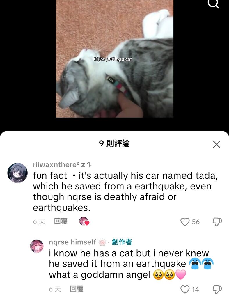Dislike nqrse himself's reply comment

217,290
